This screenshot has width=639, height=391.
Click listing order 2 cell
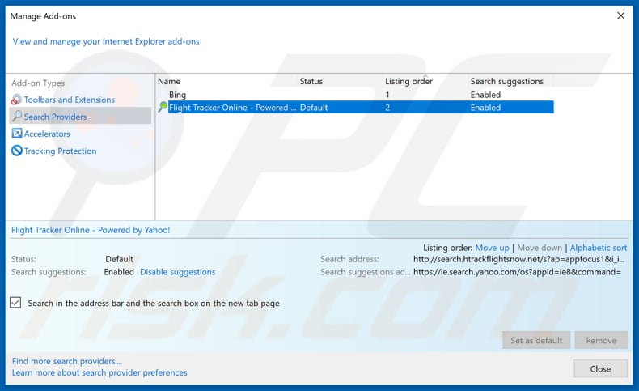click(x=387, y=108)
